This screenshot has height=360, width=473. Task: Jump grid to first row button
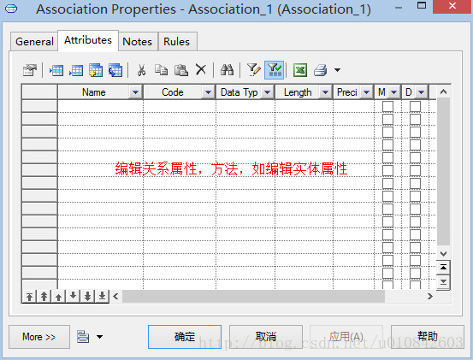click(443, 268)
